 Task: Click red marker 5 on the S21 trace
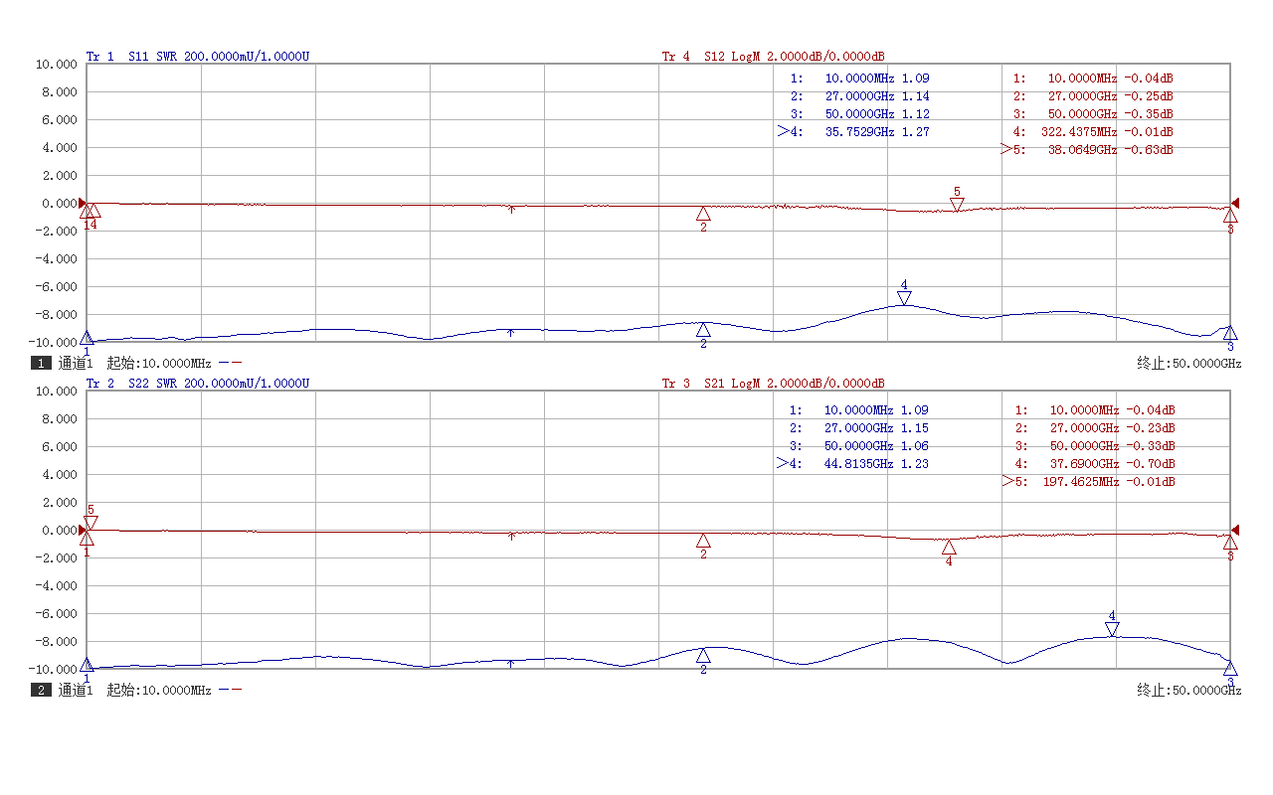(91, 523)
